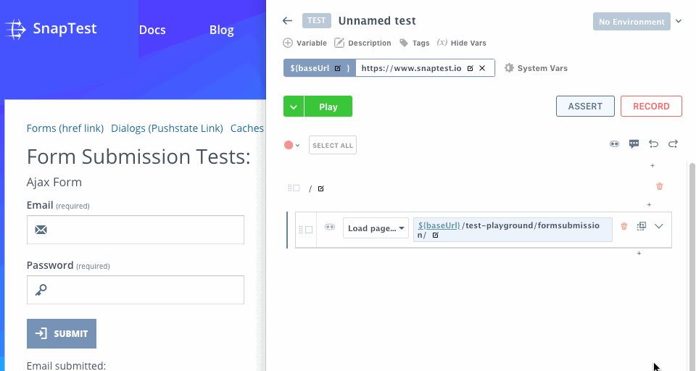Click SELECT ALL button
Screen dimensions: 696x371
coord(333,145)
